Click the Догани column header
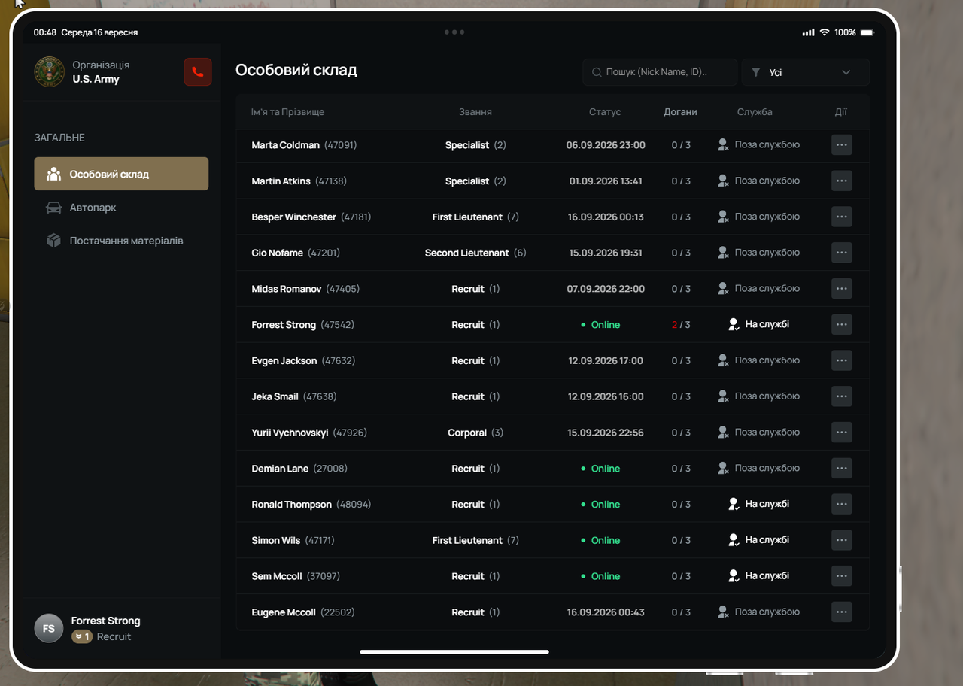 (x=680, y=111)
